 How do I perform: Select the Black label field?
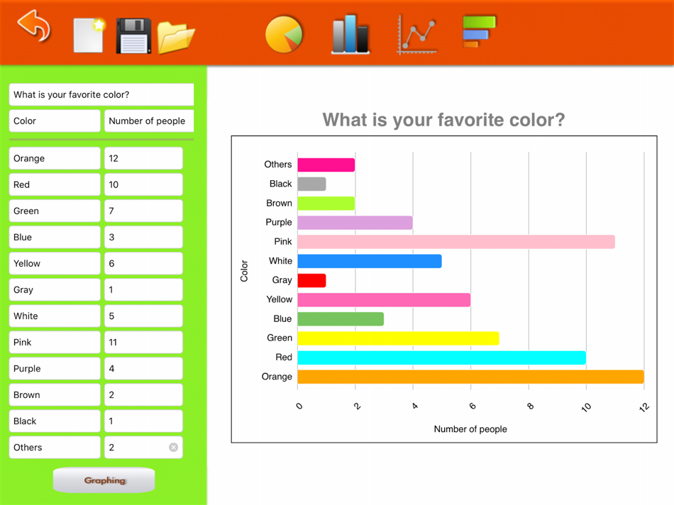tap(55, 421)
